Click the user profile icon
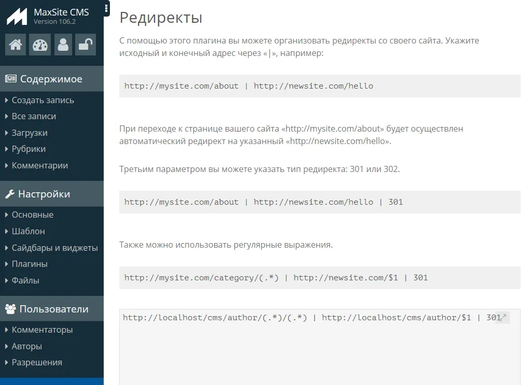Image resolution: width=531 pixels, height=385 pixels. coord(63,45)
